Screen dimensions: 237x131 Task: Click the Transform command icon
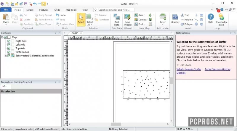pyautogui.click(x=96, y=20)
